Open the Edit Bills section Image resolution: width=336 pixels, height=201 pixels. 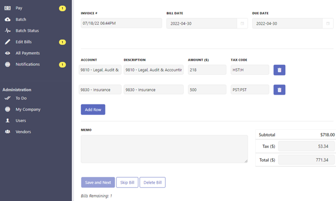click(23, 42)
